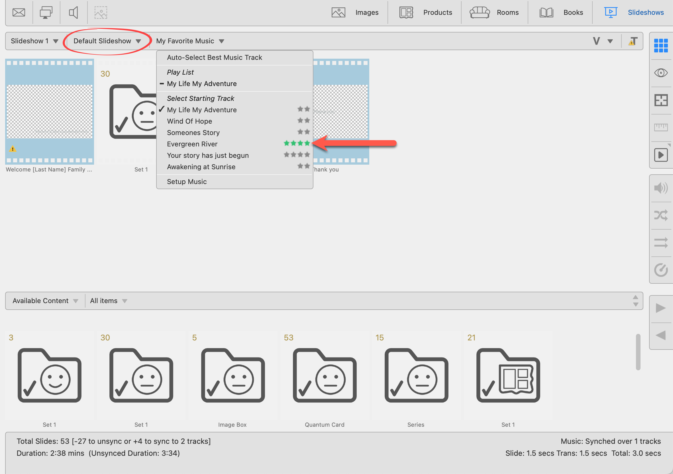673x474 pixels.
Task: Click the ruler icon in sidebar
Action: pyautogui.click(x=661, y=127)
